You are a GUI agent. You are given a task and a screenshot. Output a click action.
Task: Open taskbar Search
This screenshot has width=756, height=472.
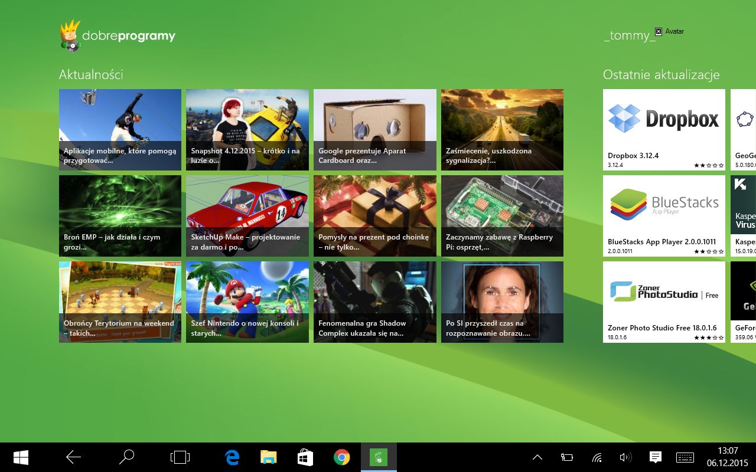click(126, 457)
